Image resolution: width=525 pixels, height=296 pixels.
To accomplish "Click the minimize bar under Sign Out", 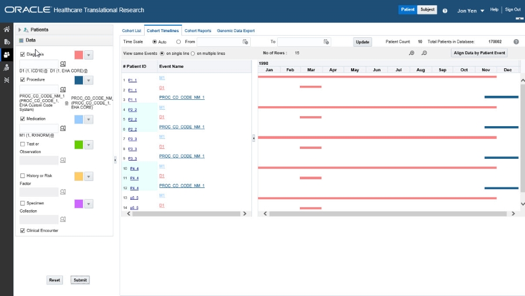I will 519,19.
